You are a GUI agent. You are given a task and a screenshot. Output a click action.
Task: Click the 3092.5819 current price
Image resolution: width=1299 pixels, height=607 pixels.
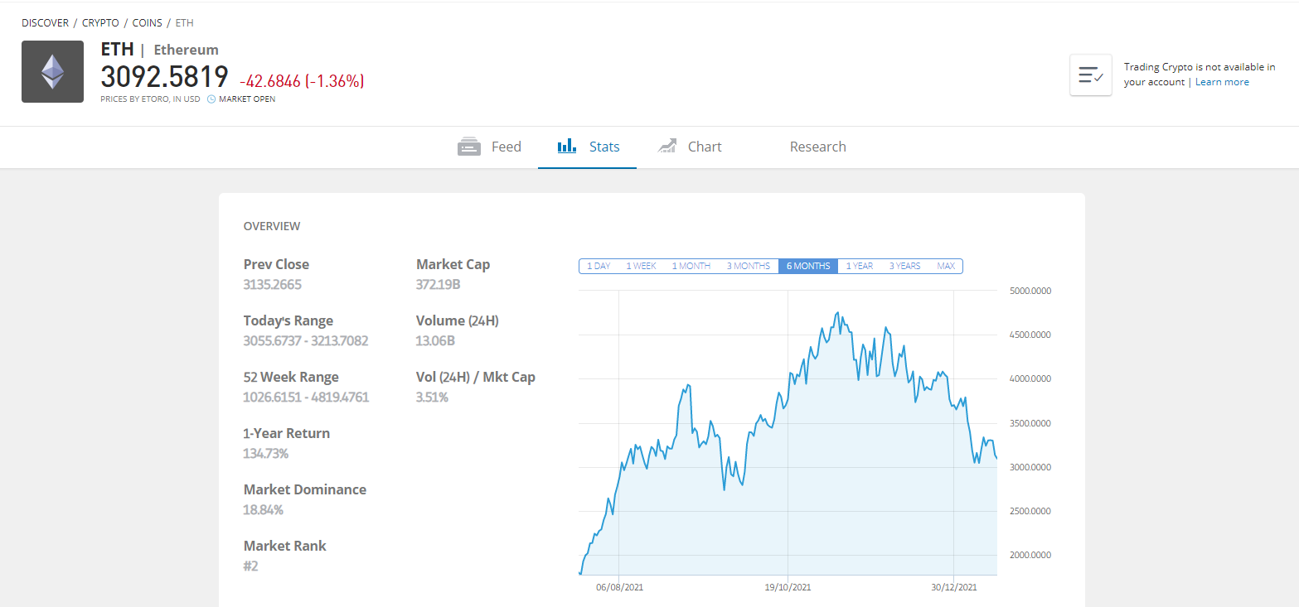[164, 77]
